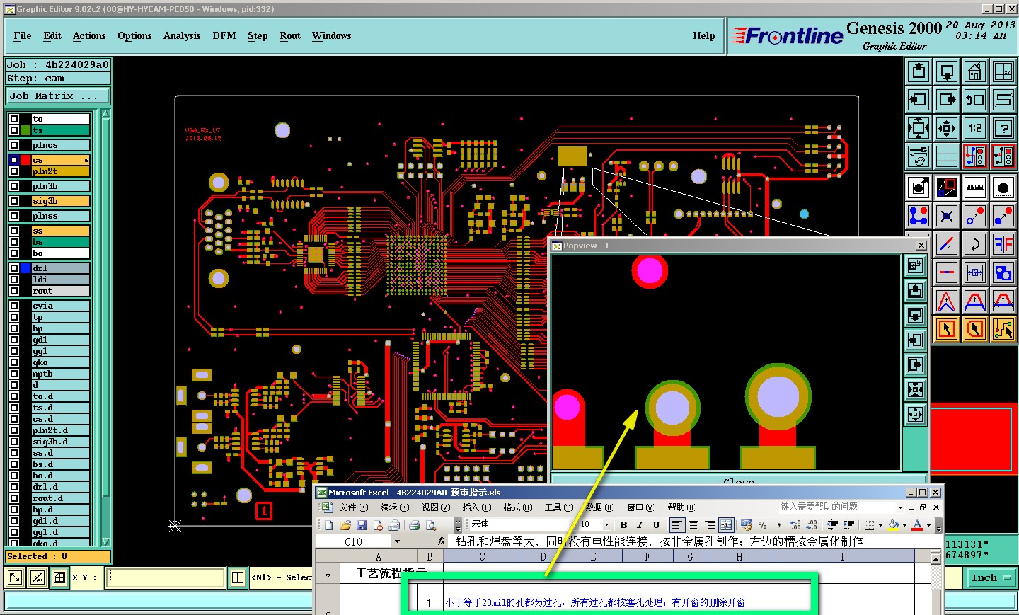The image size is (1019, 615).
Task: Open the Excel font size dropdown
Action: pos(607,525)
